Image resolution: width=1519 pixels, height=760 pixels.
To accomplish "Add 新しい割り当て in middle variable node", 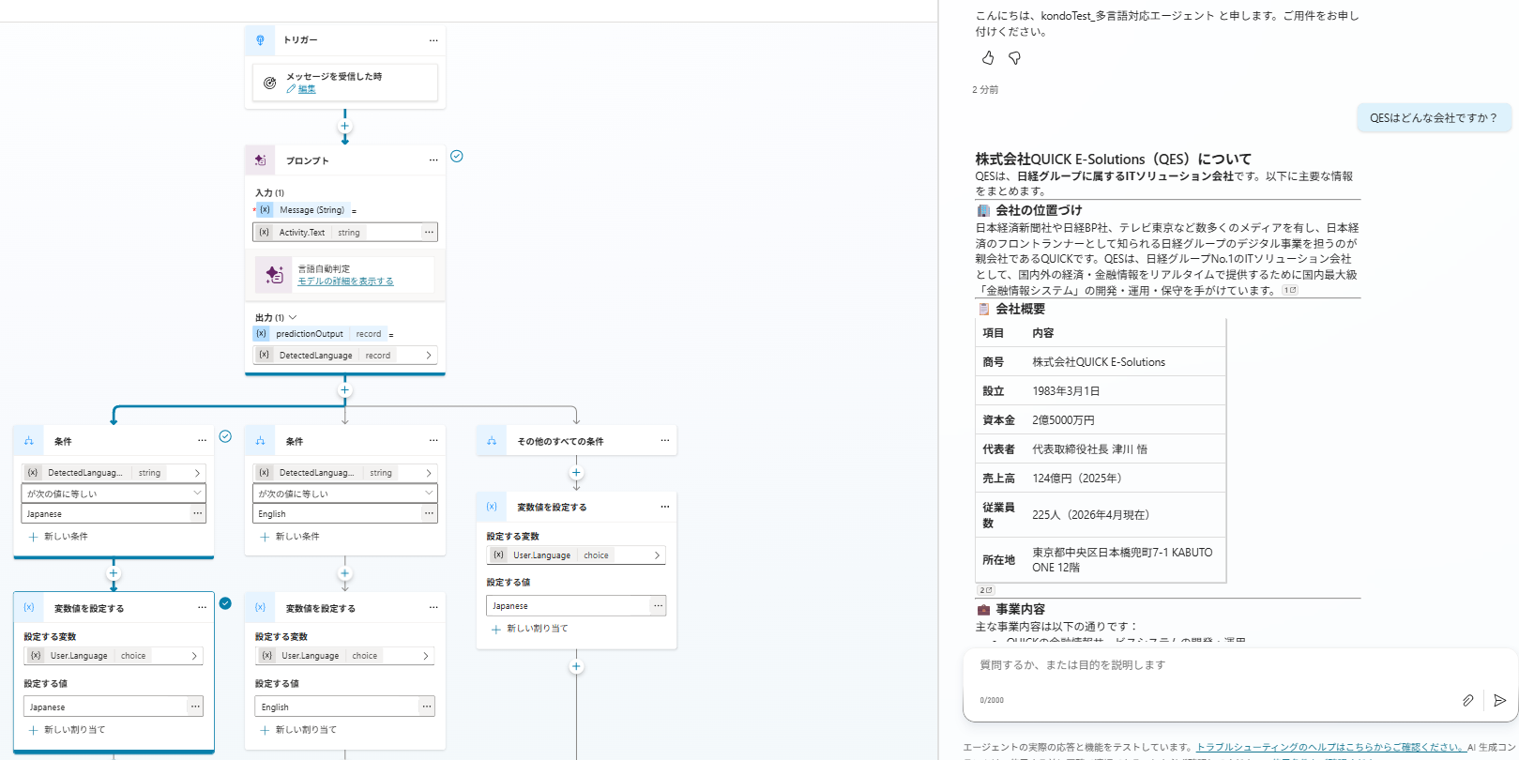I will click(298, 730).
